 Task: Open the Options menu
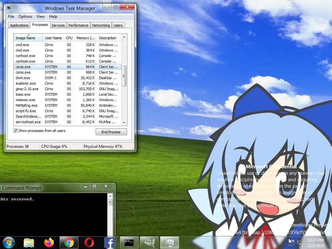25,17
